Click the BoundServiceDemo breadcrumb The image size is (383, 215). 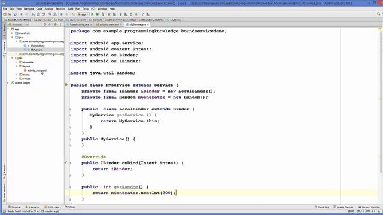17,20
